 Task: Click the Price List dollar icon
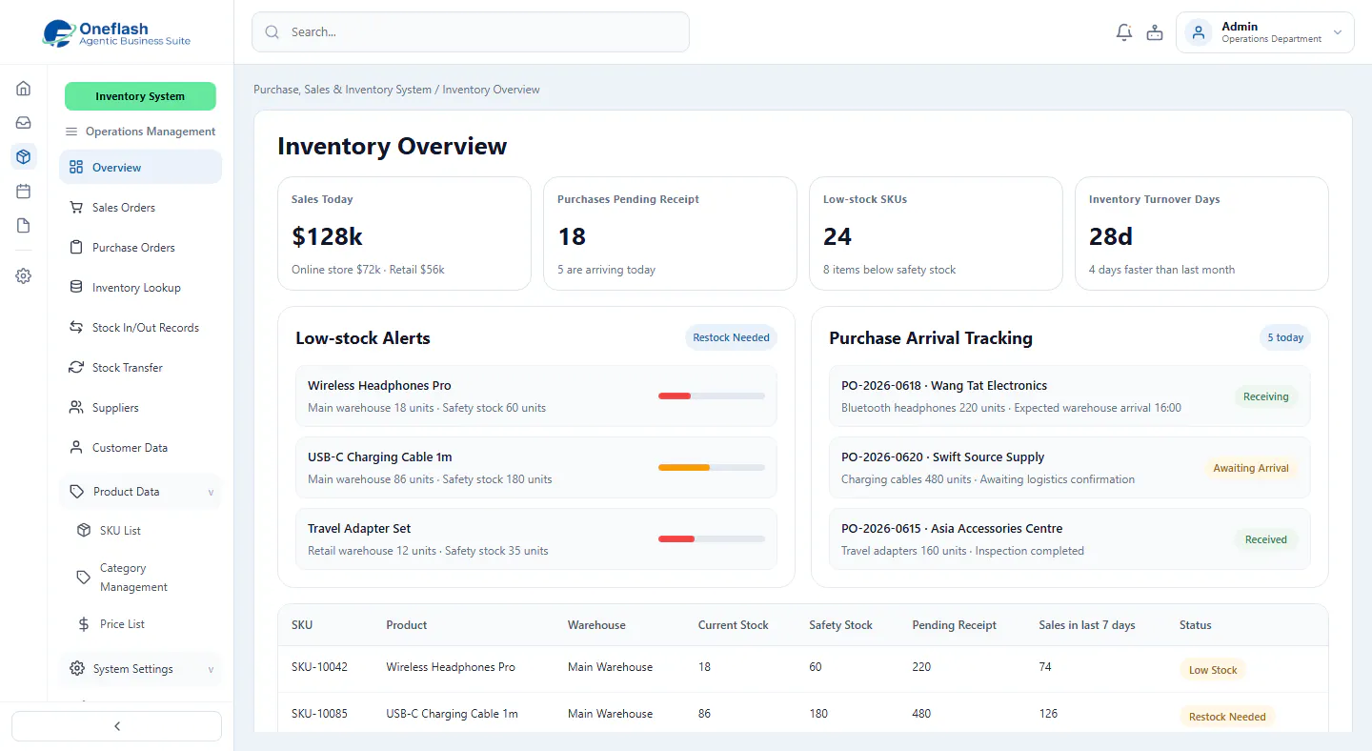[x=84, y=624]
